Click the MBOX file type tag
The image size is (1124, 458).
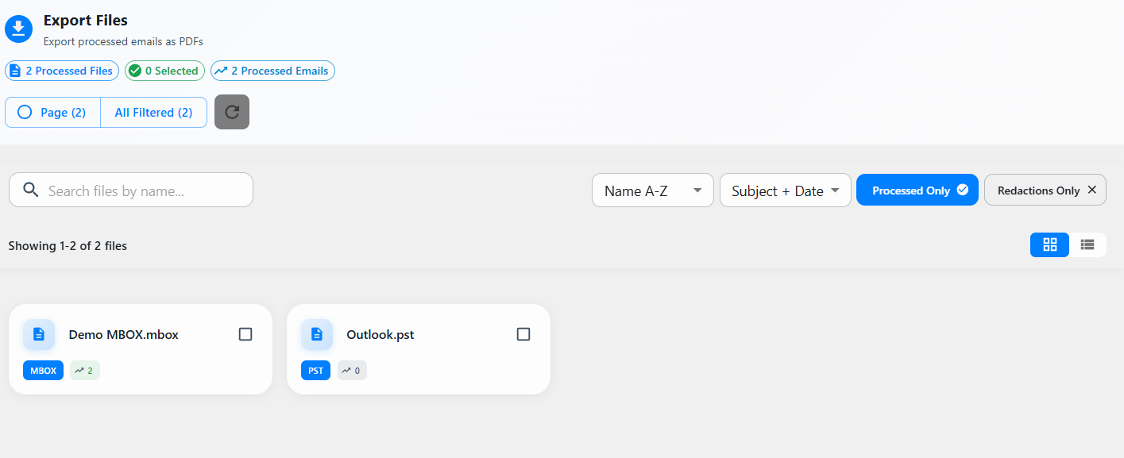43,371
